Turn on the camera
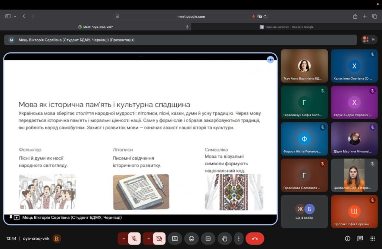 pos(159,239)
